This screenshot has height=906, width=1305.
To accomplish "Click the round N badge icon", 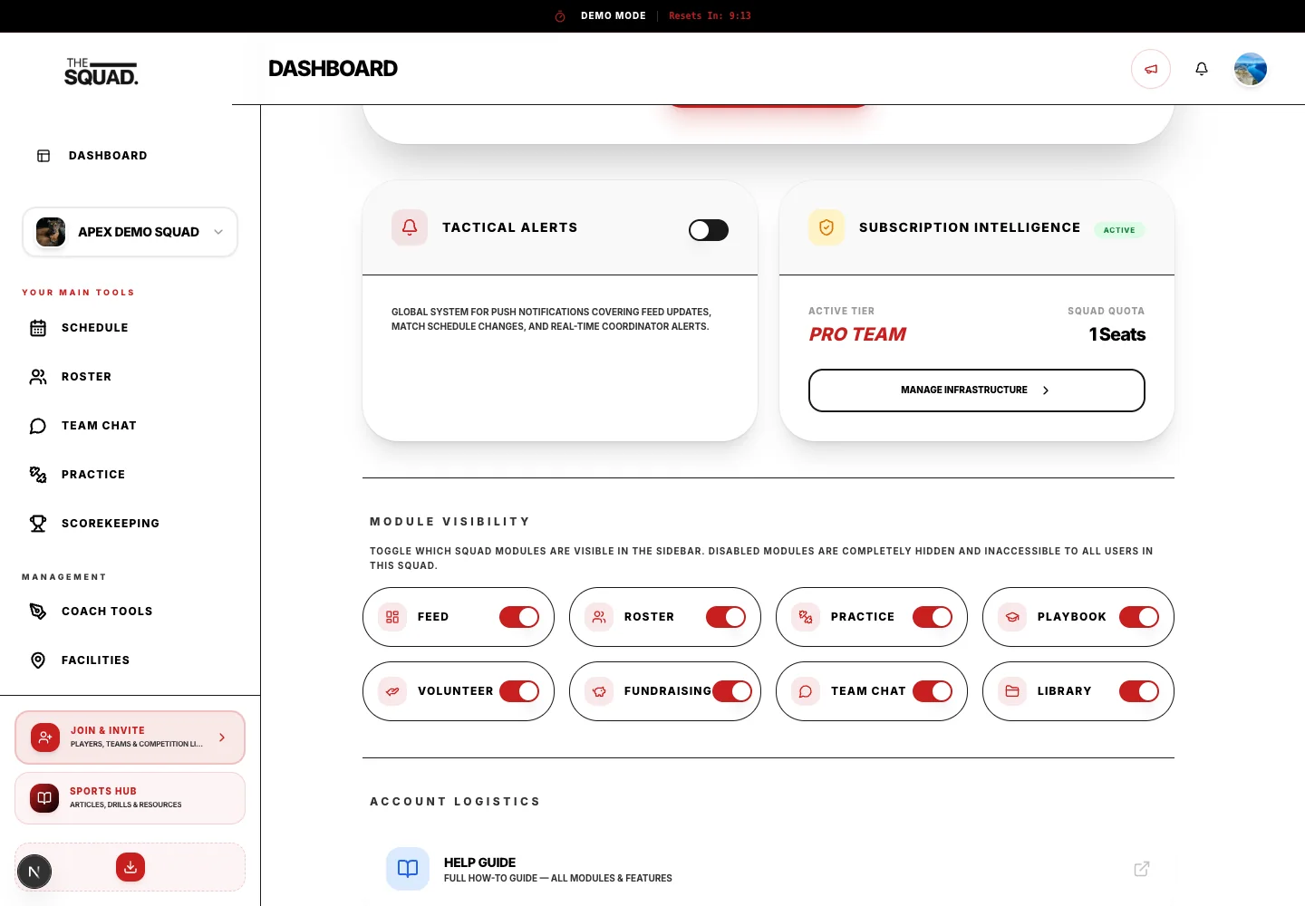I will (x=34, y=872).
